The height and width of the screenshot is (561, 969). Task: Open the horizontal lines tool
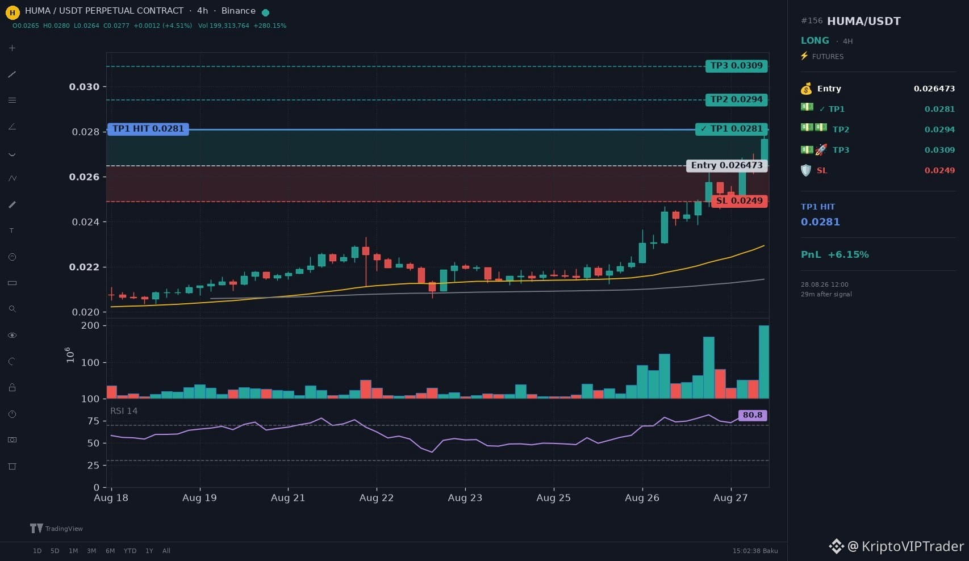pyautogui.click(x=12, y=101)
